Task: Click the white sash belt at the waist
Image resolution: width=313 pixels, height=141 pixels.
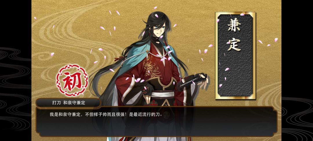Action: 163,94
